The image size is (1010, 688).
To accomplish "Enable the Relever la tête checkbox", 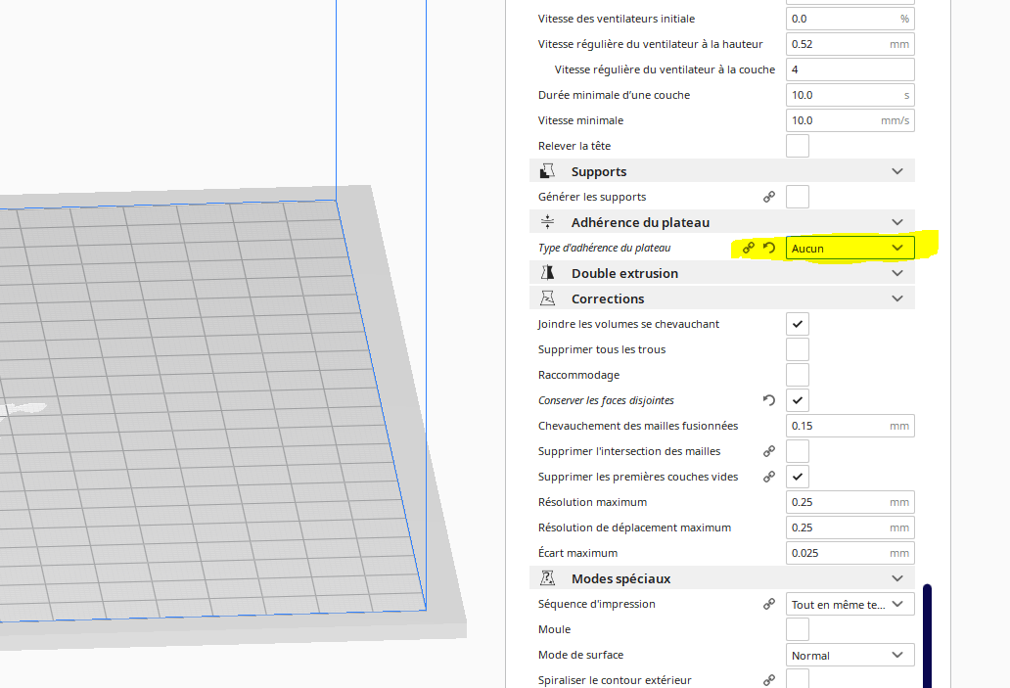I will [798, 146].
